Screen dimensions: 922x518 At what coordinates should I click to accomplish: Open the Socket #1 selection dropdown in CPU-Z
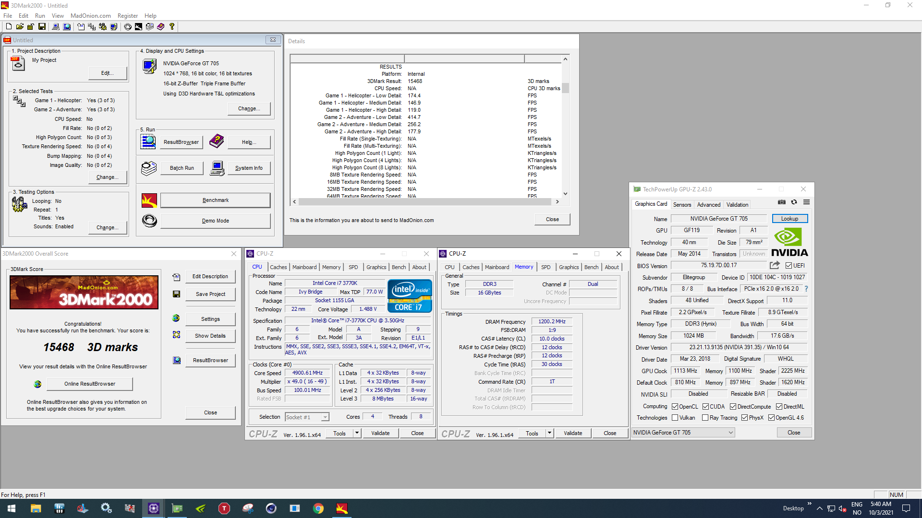tap(307, 417)
